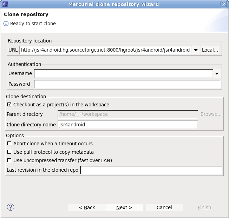This screenshot has width=229, height=218.
Task: Click the Clone directory name field
Action: point(128,125)
